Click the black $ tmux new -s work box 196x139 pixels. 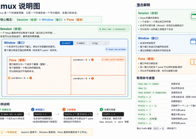(12, 114)
